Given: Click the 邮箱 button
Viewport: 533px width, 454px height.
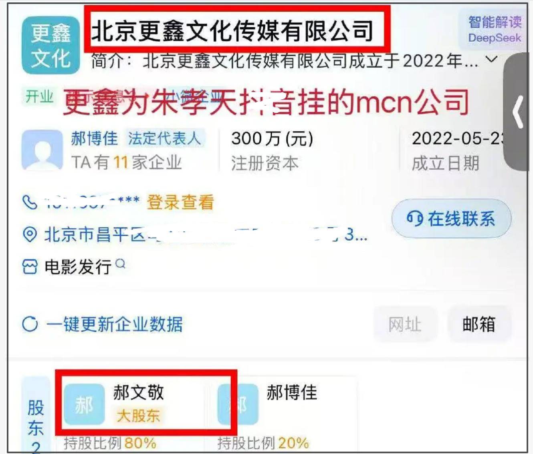Looking at the screenshot, I should click(479, 324).
